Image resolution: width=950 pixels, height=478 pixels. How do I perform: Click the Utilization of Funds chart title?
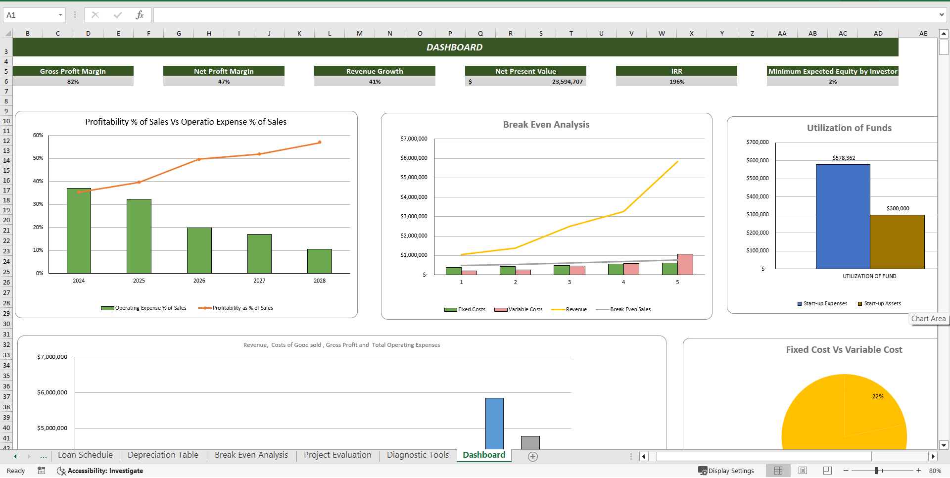coord(849,128)
